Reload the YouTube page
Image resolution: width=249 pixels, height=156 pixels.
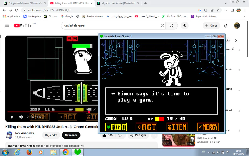click(x=17, y=10)
